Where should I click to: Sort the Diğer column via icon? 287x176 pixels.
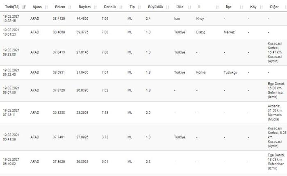(x=282, y=7)
